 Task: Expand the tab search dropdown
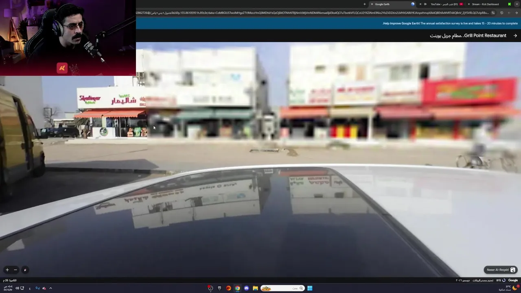coord(517,4)
